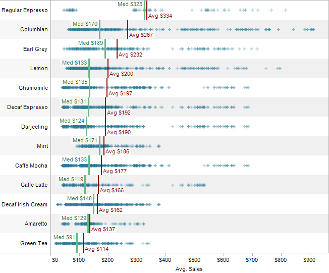Click the Med $325 reference label

130,4
